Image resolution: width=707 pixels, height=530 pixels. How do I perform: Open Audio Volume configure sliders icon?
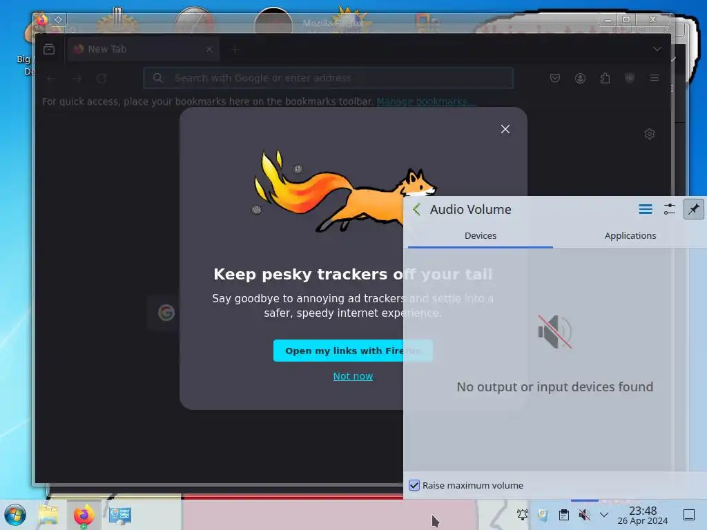click(670, 209)
